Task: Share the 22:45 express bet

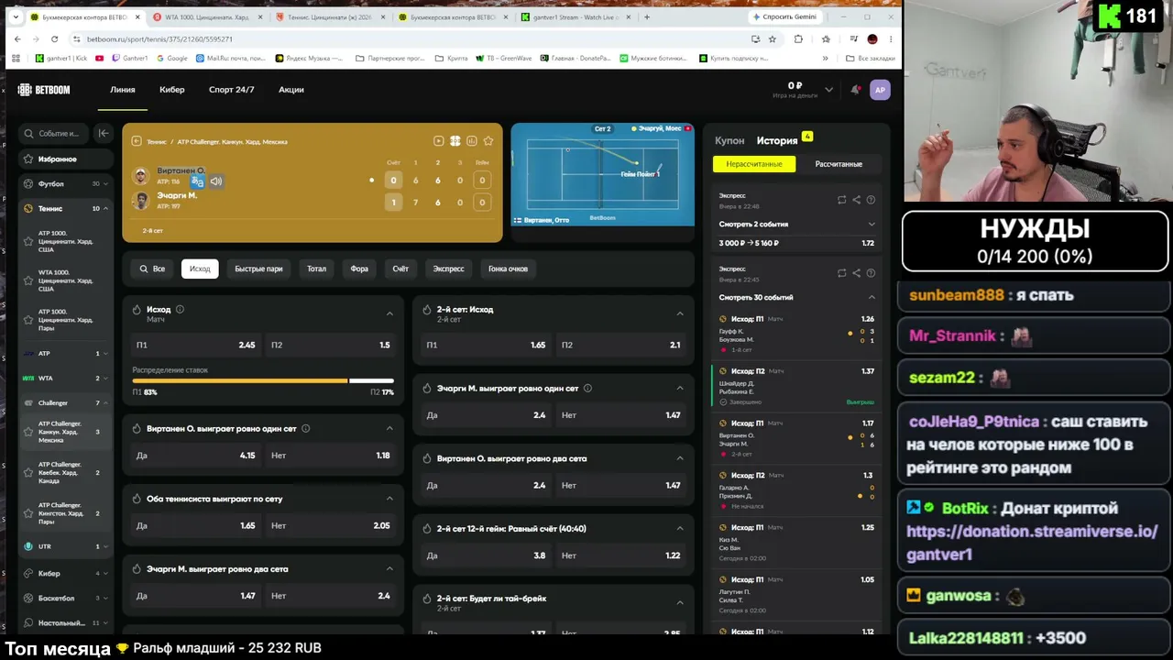Action: click(857, 273)
